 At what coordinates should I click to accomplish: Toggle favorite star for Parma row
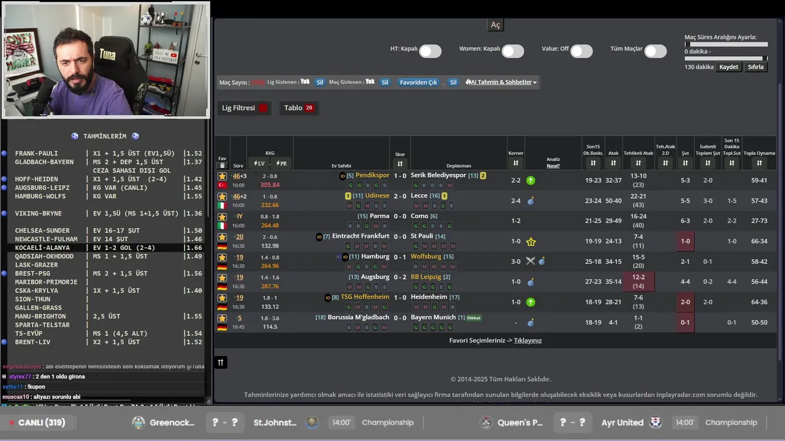pos(222,217)
